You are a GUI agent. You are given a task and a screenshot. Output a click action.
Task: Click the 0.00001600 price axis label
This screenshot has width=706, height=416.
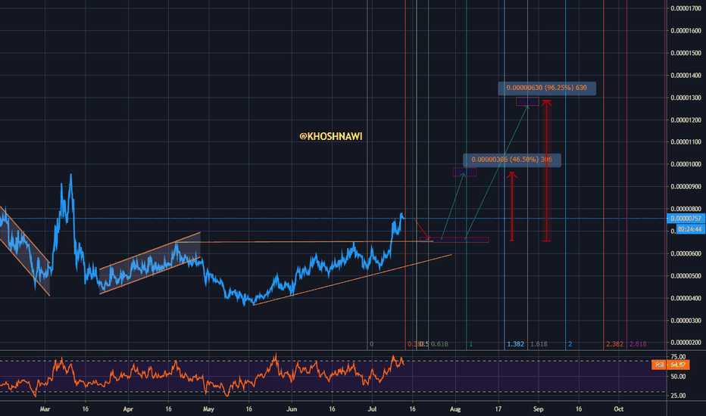pyautogui.click(x=686, y=31)
